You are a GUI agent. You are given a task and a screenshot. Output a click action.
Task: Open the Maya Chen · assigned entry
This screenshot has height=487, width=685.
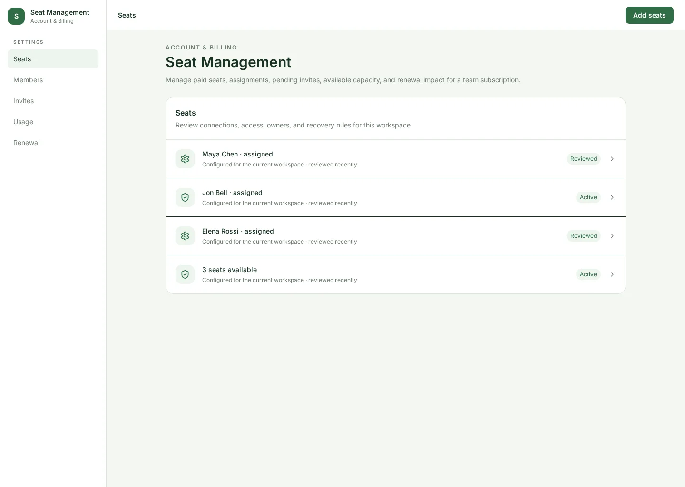(x=396, y=159)
